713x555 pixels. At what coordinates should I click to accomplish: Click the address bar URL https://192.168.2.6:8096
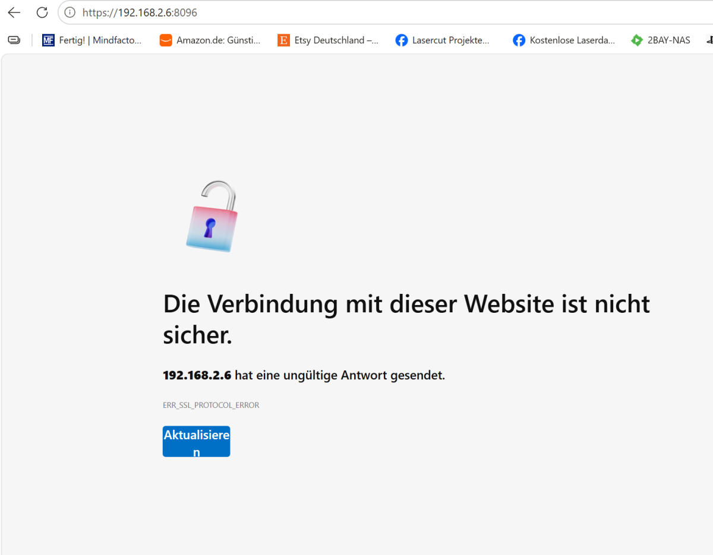(140, 12)
